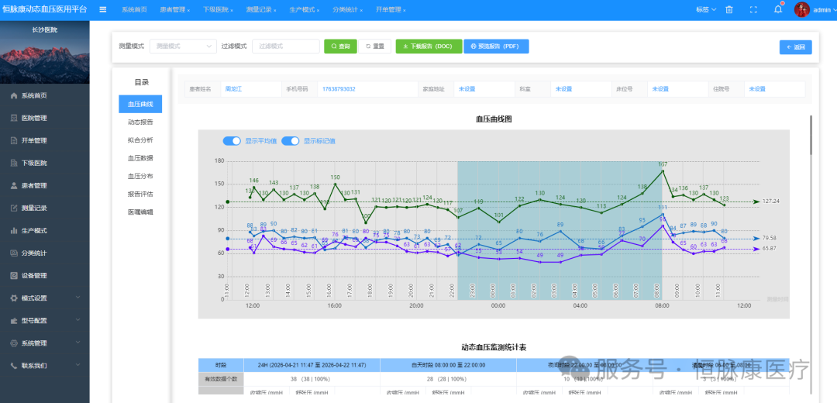Expand the 型号配置 sidebar submenu
This screenshot has height=403, width=837.
[x=78, y=321]
